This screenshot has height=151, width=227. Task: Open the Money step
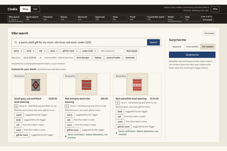(x=68, y=18)
